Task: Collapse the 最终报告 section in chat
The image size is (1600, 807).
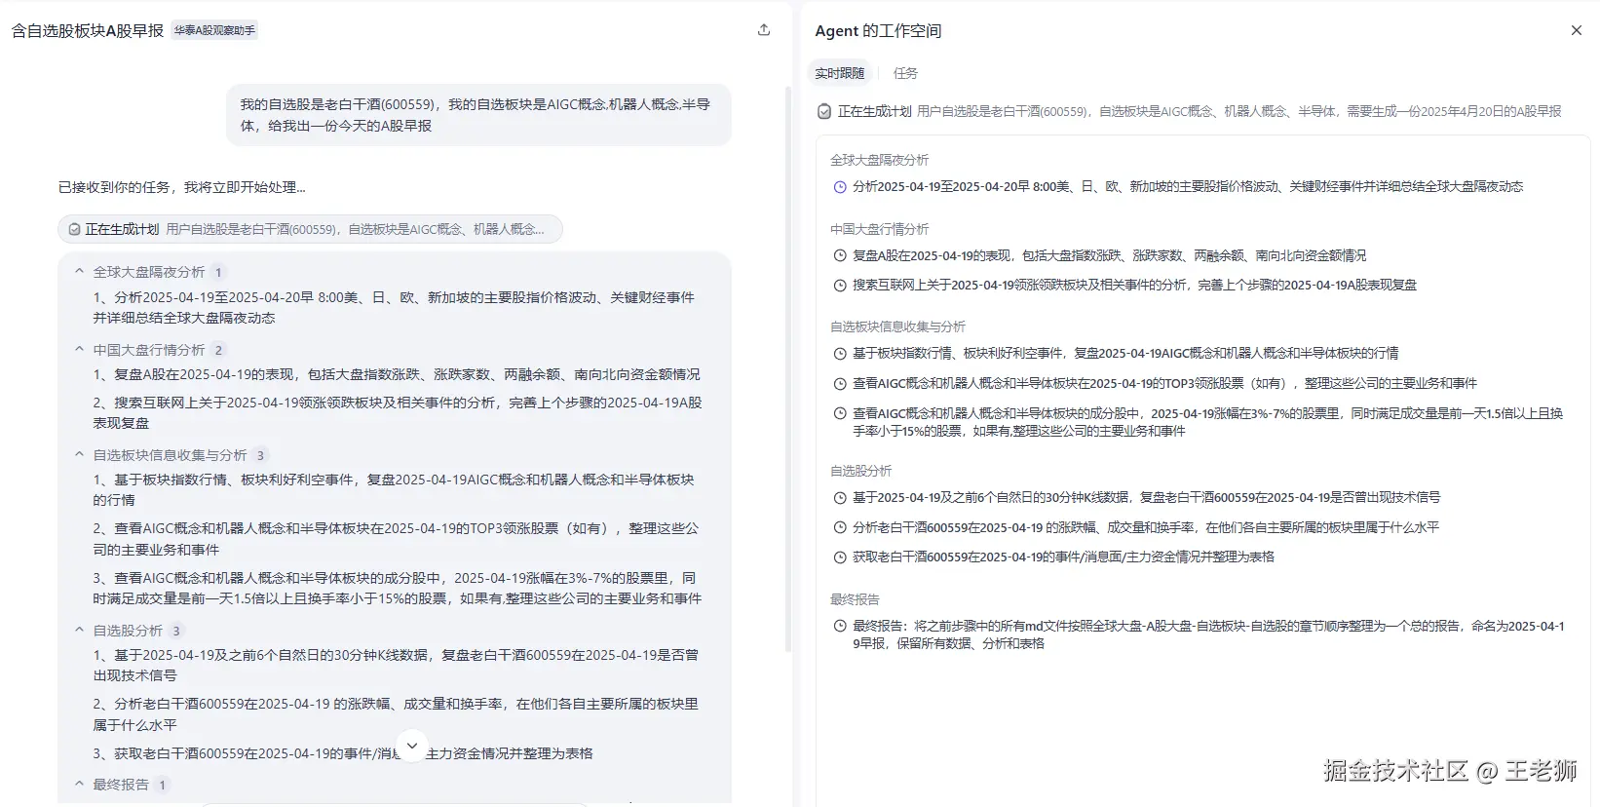Action: (x=80, y=784)
